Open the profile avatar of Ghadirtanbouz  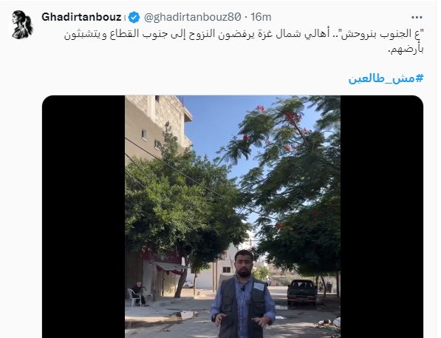tap(22, 25)
